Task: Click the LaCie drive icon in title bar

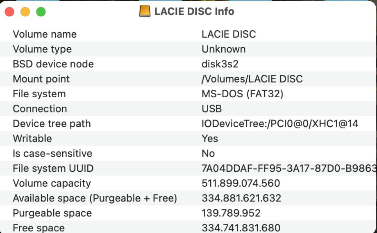Action: pyautogui.click(x=145, y=11)
